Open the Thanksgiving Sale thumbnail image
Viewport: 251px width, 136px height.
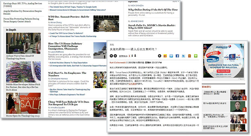23,103
